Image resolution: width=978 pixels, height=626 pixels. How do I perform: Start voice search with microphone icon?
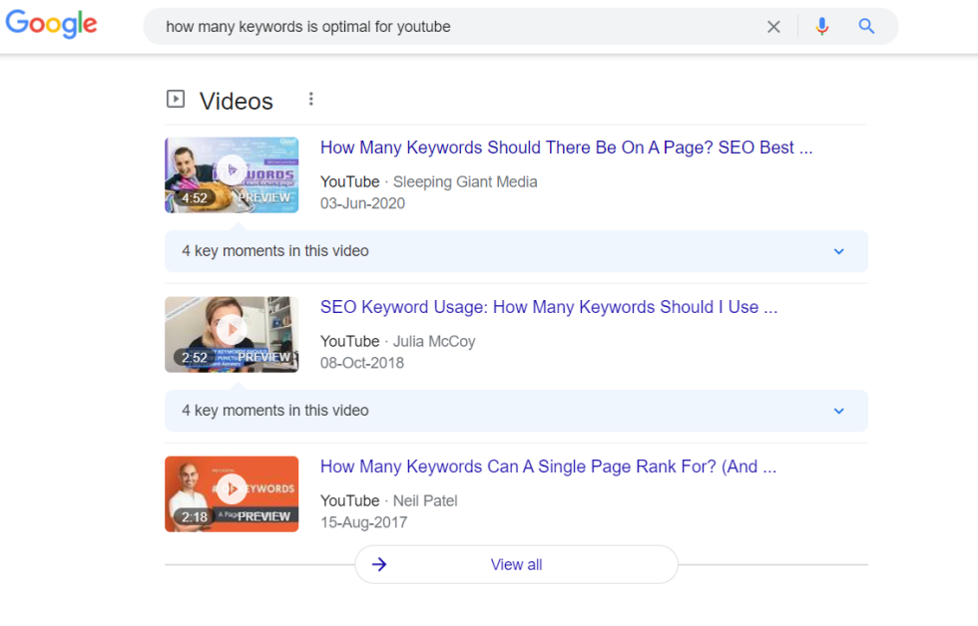(822, 26)
